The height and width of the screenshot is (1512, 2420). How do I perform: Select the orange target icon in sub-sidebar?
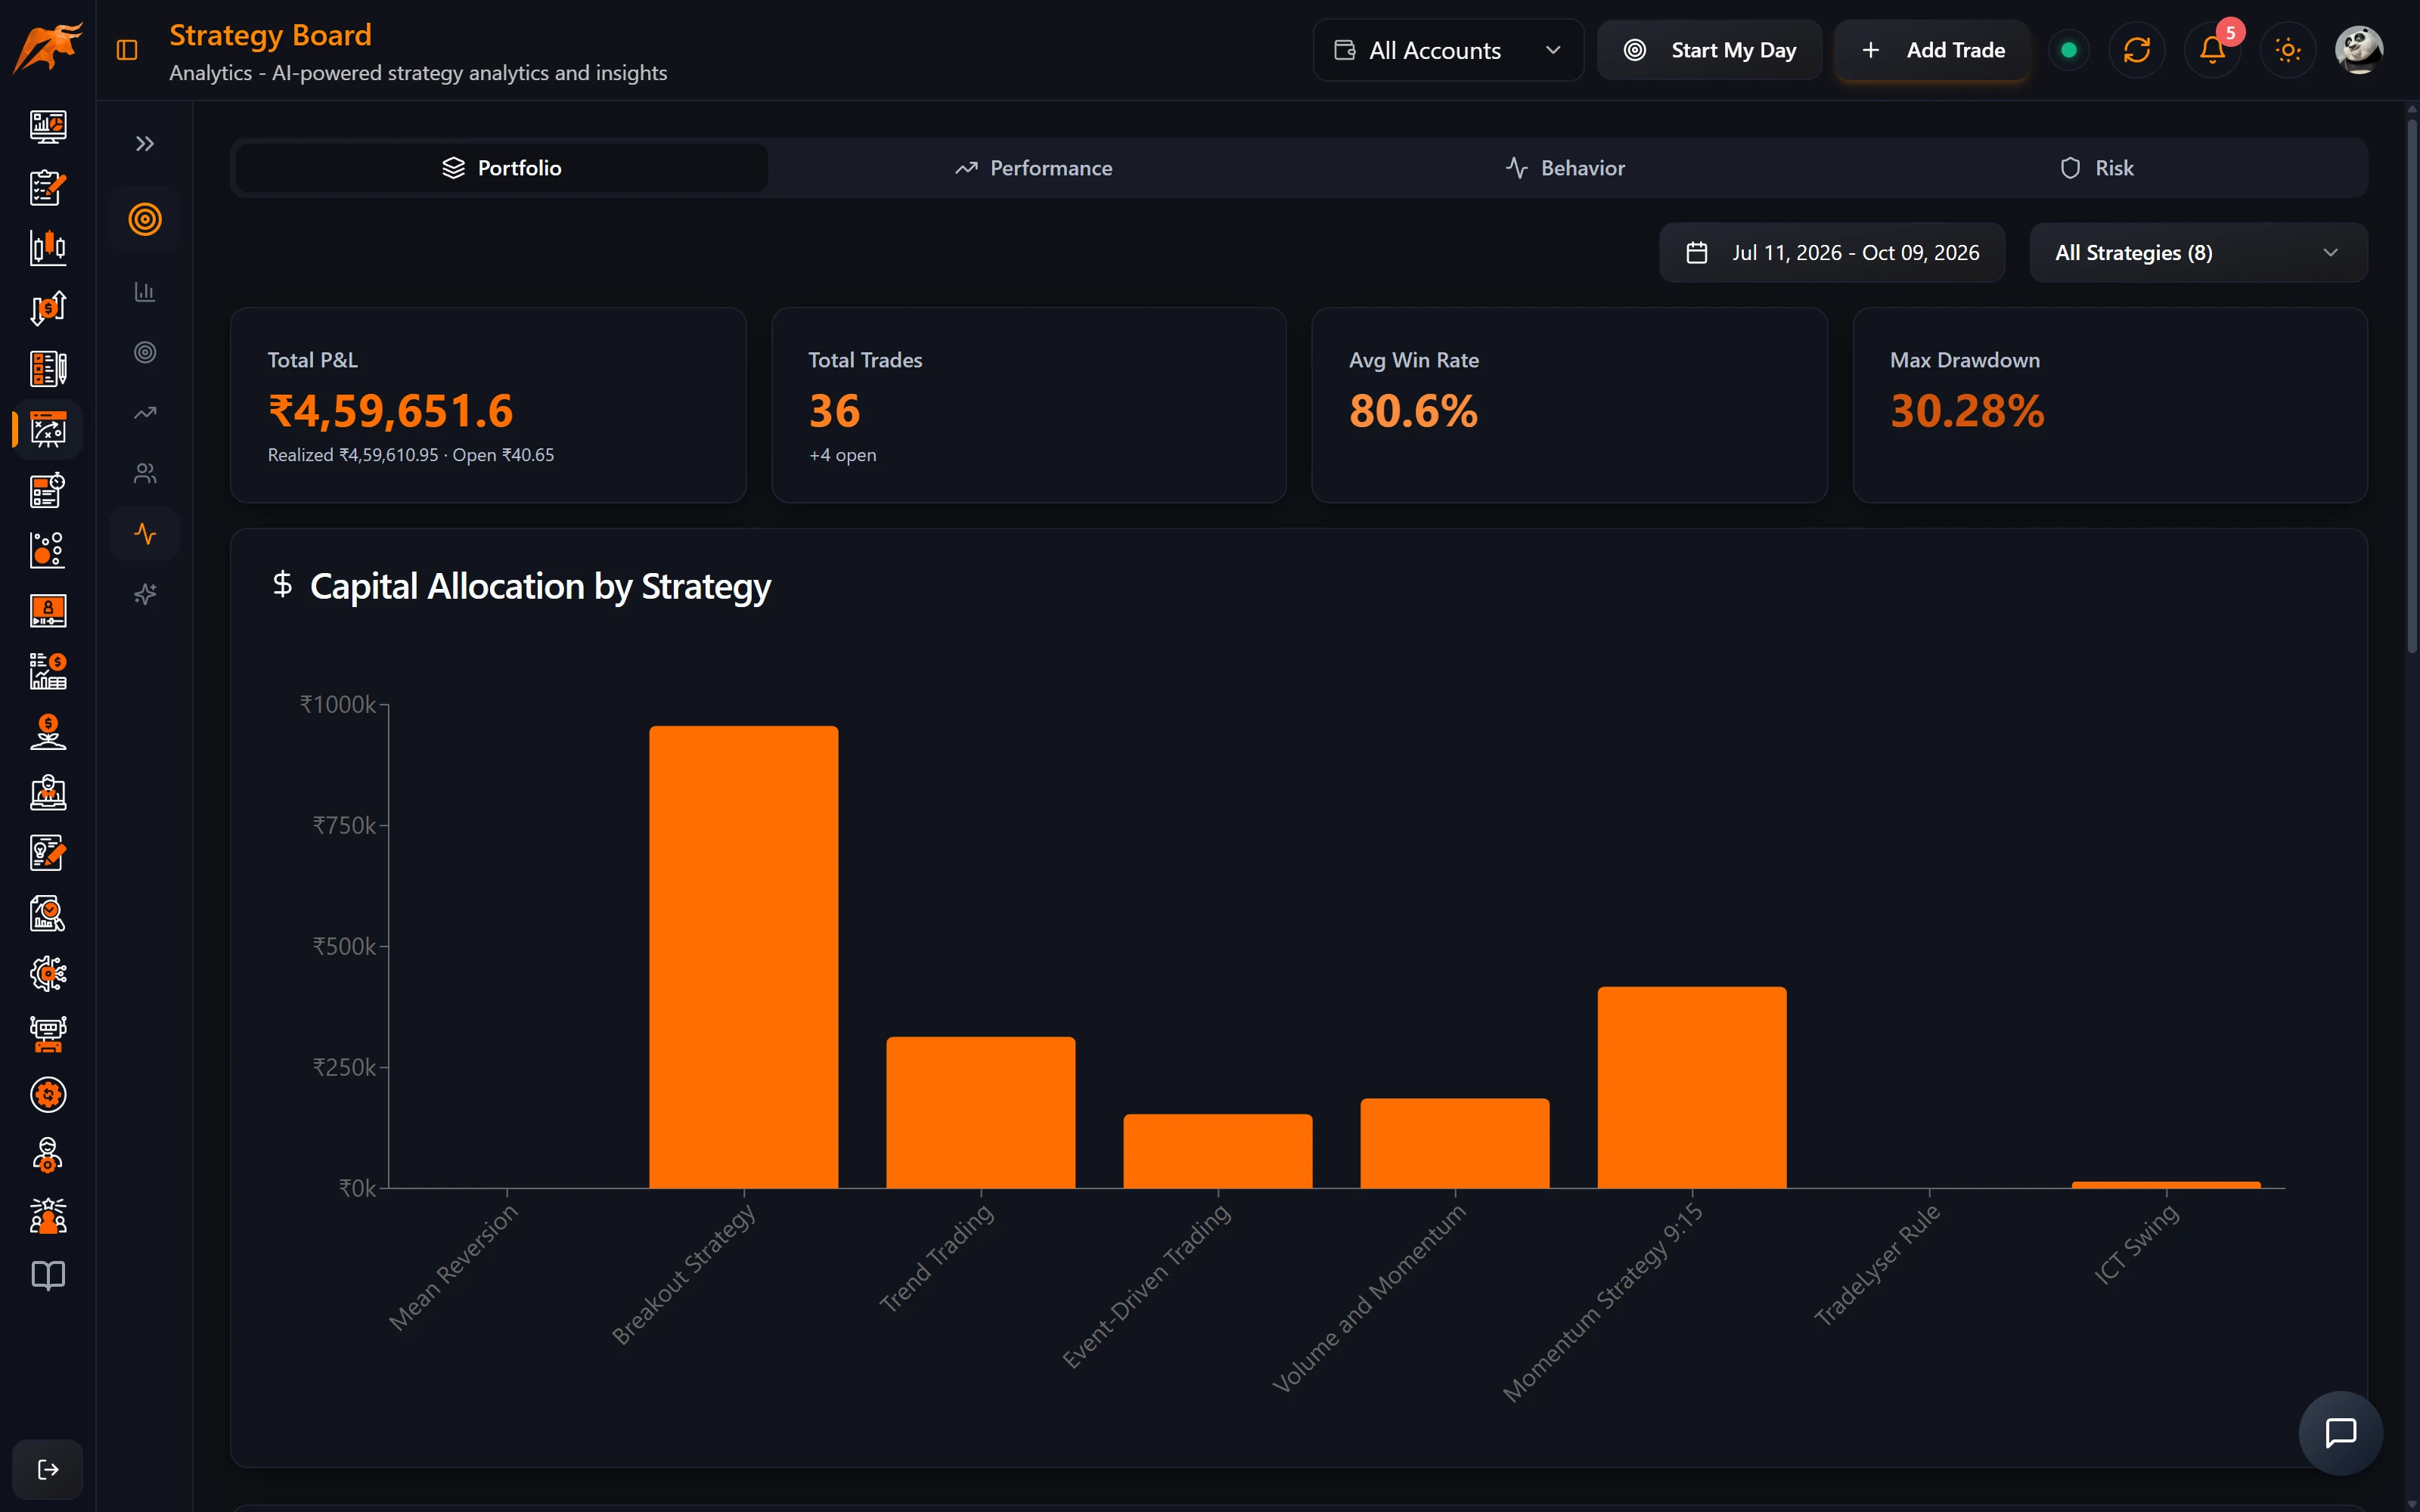pos(145,219)
